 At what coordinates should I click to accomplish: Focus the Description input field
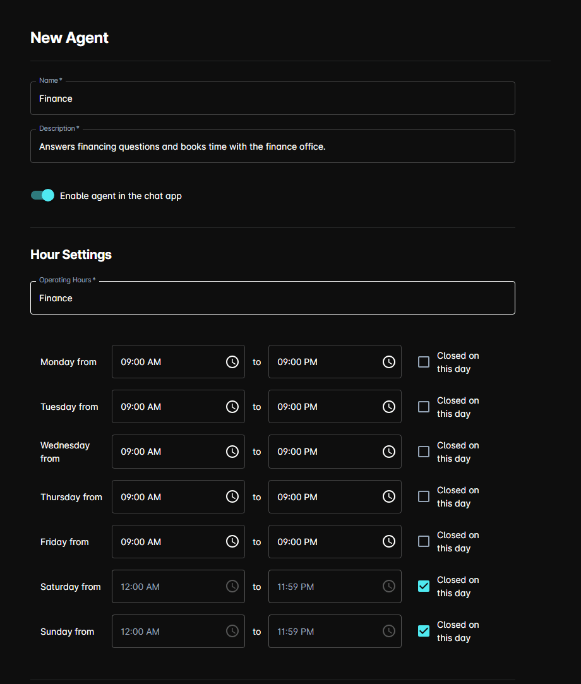coord(273,147)
